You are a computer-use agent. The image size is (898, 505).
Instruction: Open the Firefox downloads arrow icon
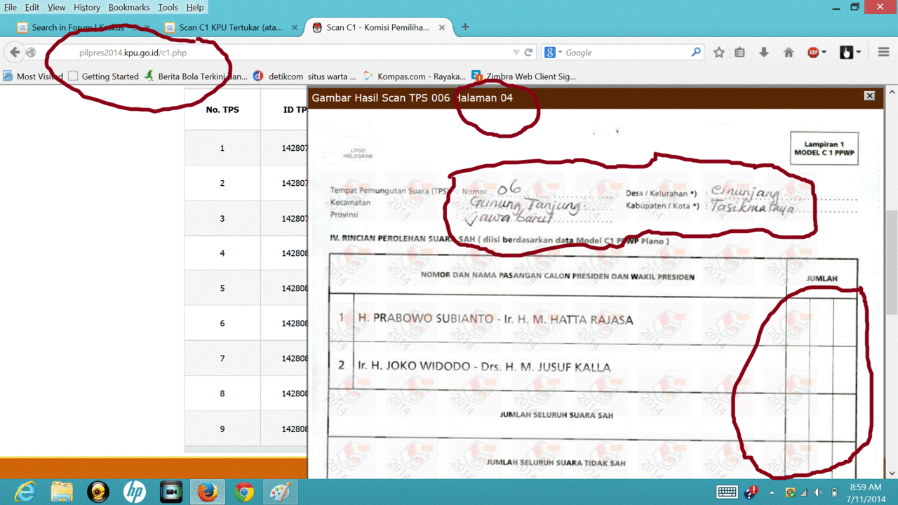[764, 53]
